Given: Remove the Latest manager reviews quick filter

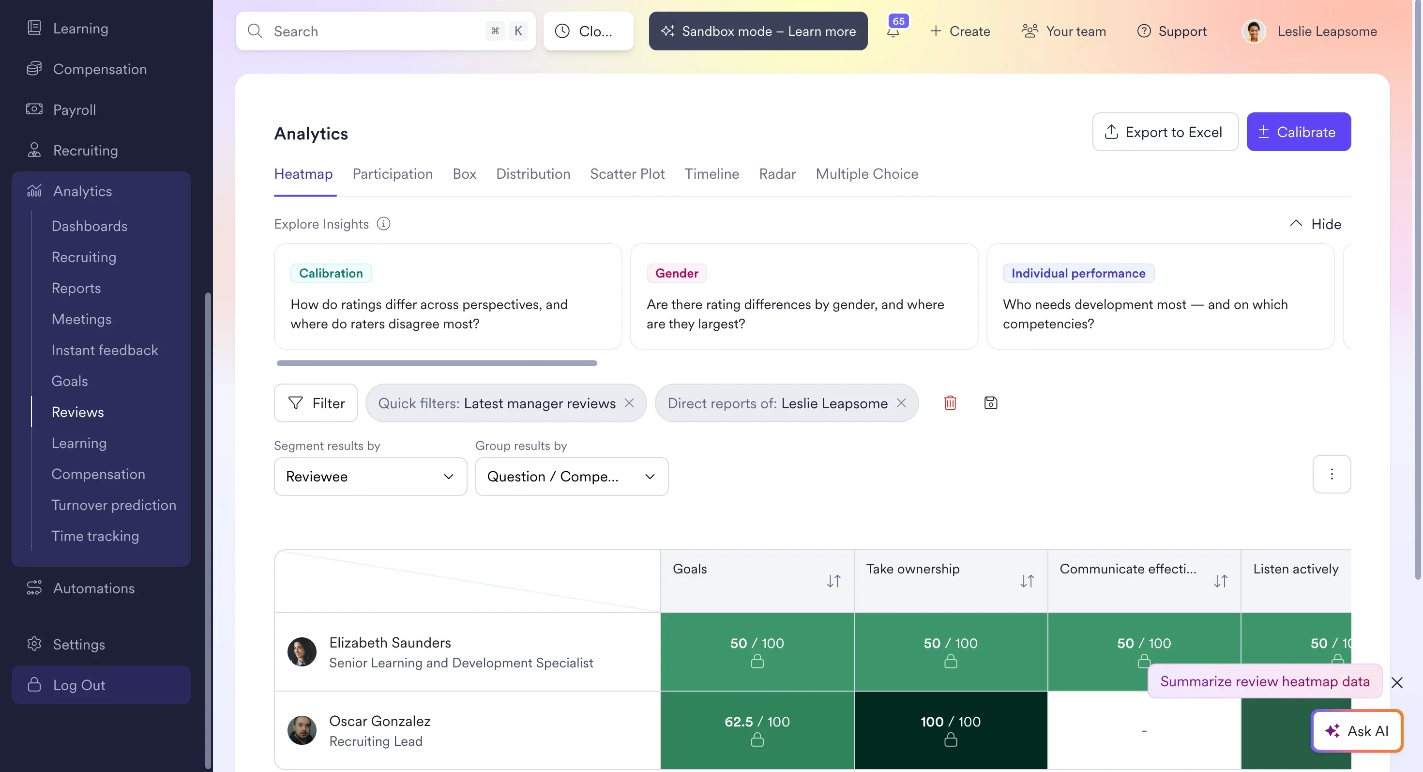Looking at the screenshot, I should pyautogui.click(x=629, y=403).
